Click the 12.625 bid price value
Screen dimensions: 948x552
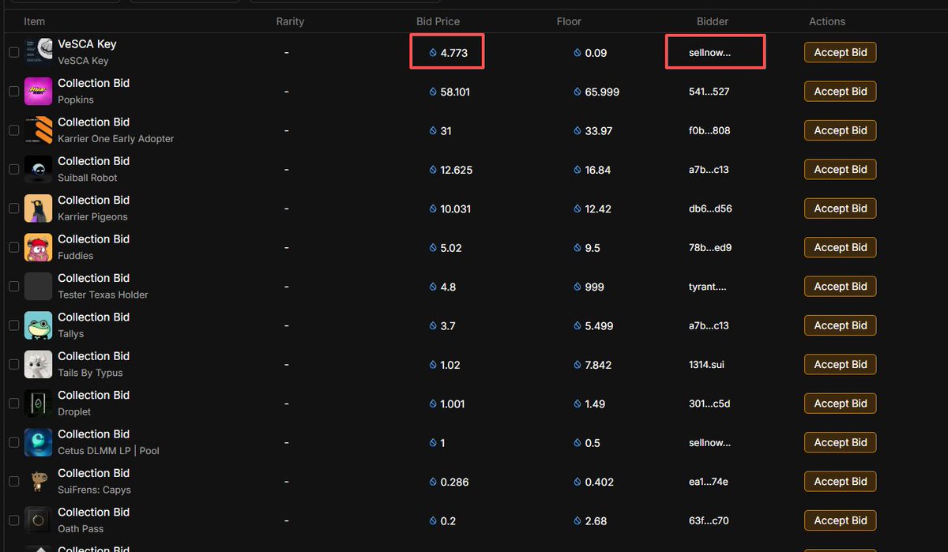(456, 170)
